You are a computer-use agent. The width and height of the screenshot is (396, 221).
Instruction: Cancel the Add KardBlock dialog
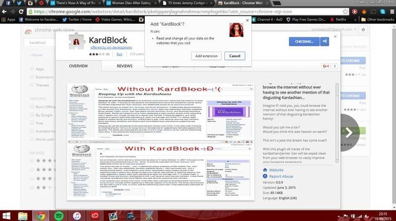click(234, 56)
